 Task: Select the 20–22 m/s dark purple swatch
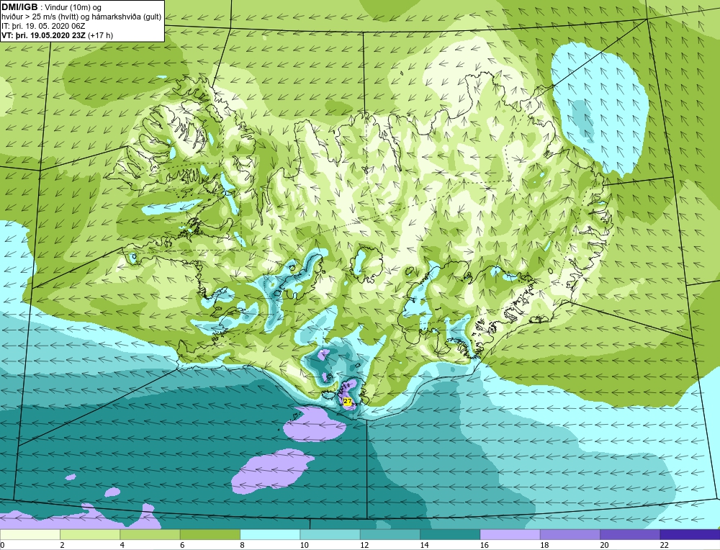click(630, 534)
